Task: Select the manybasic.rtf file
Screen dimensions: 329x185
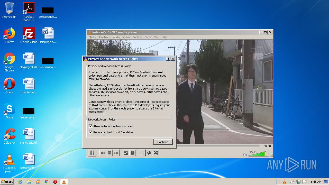Action: [x=29, y=136]
